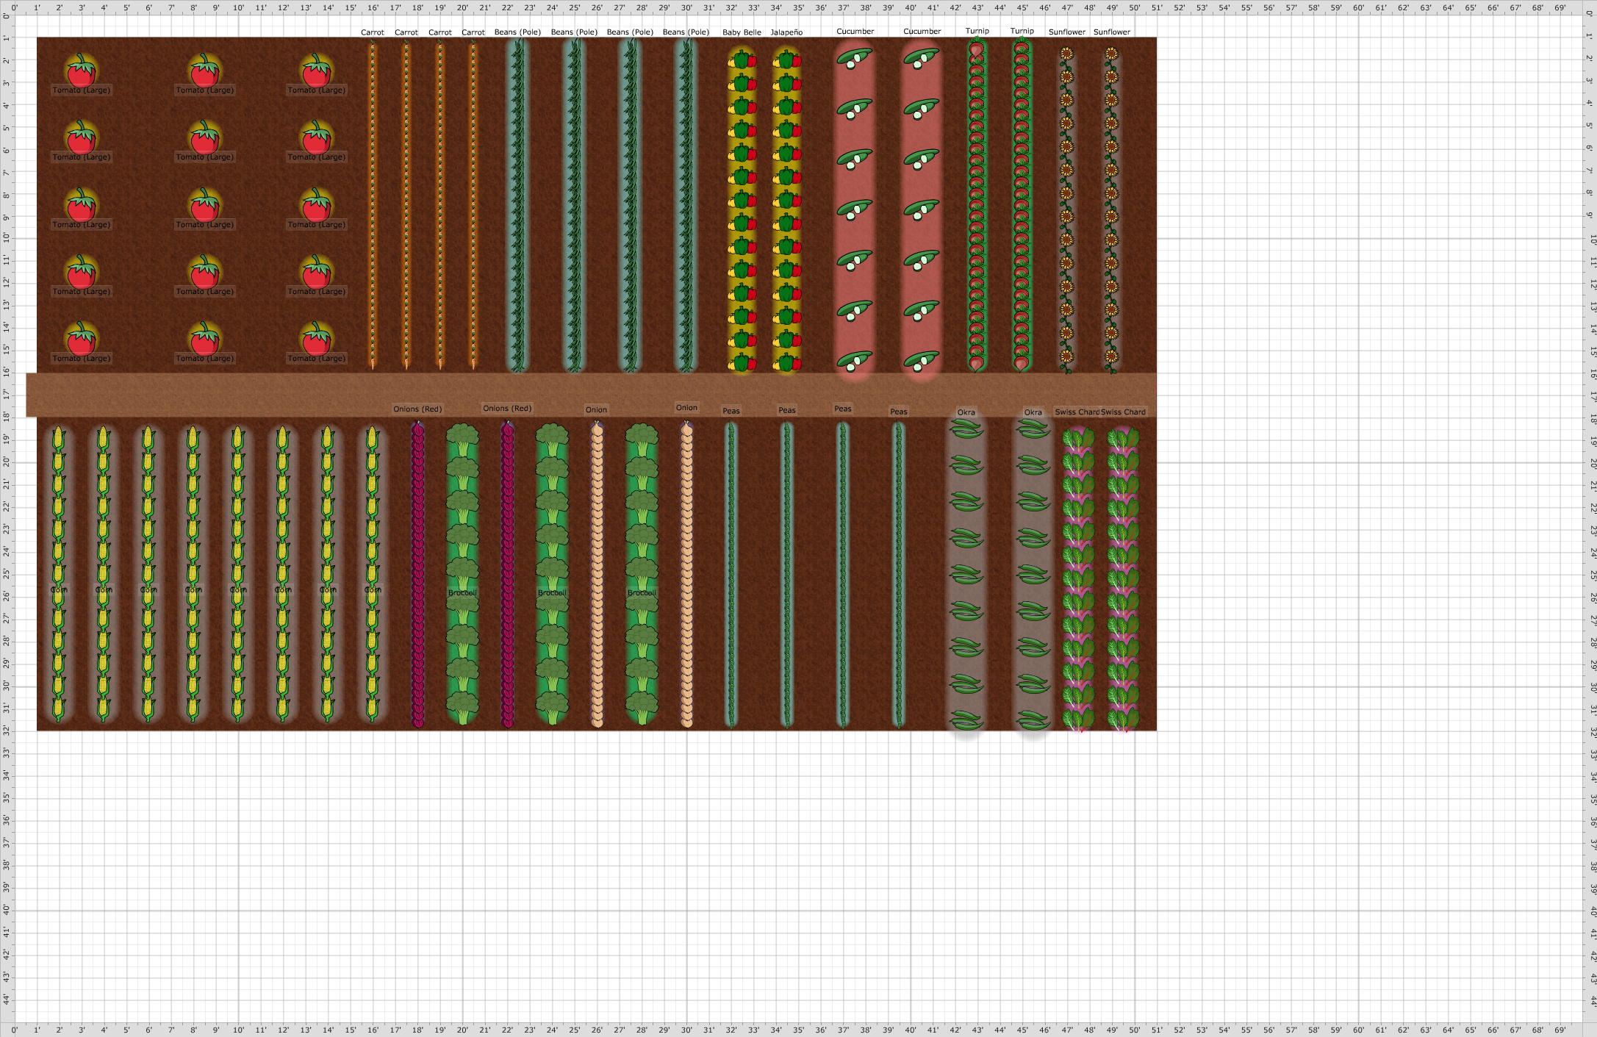Select the leftmost cucumber row
Viewport: 1597px width, 1037px height.
(x=855, y=184)
